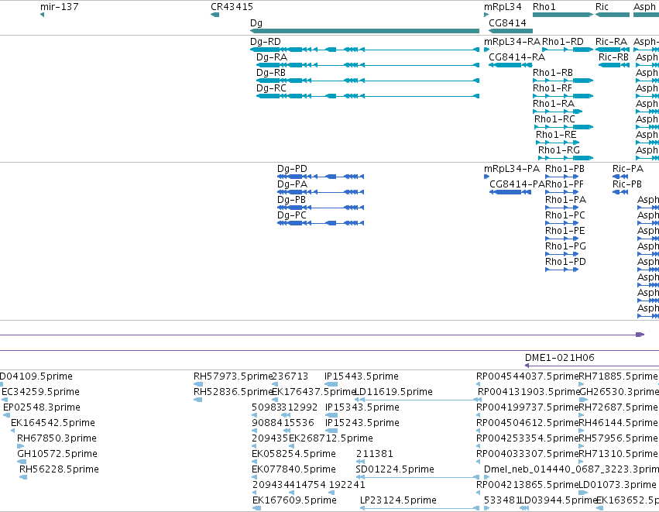The image size is (659, 512).
Task: Open the Rho1-RG transcript label
Action: pos(559,150)
